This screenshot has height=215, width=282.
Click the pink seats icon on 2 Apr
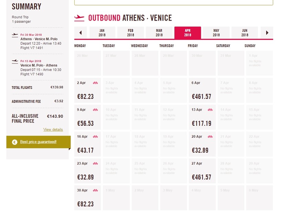[x=95, y=83]
